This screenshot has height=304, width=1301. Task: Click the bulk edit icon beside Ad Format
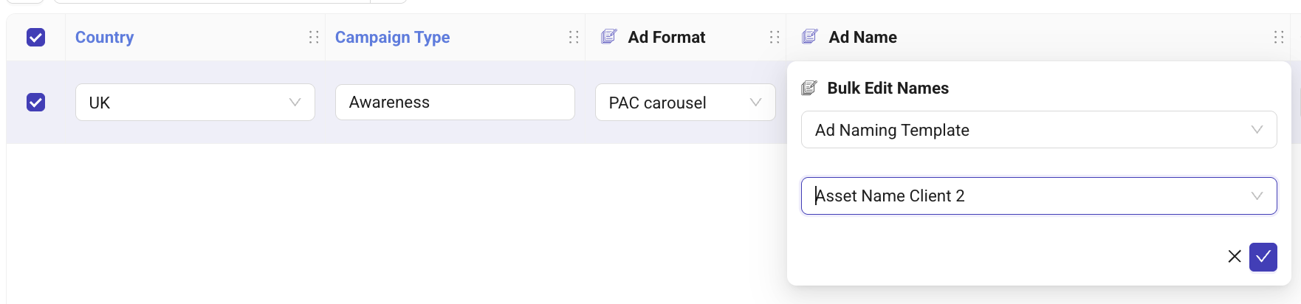click(608, 37)
